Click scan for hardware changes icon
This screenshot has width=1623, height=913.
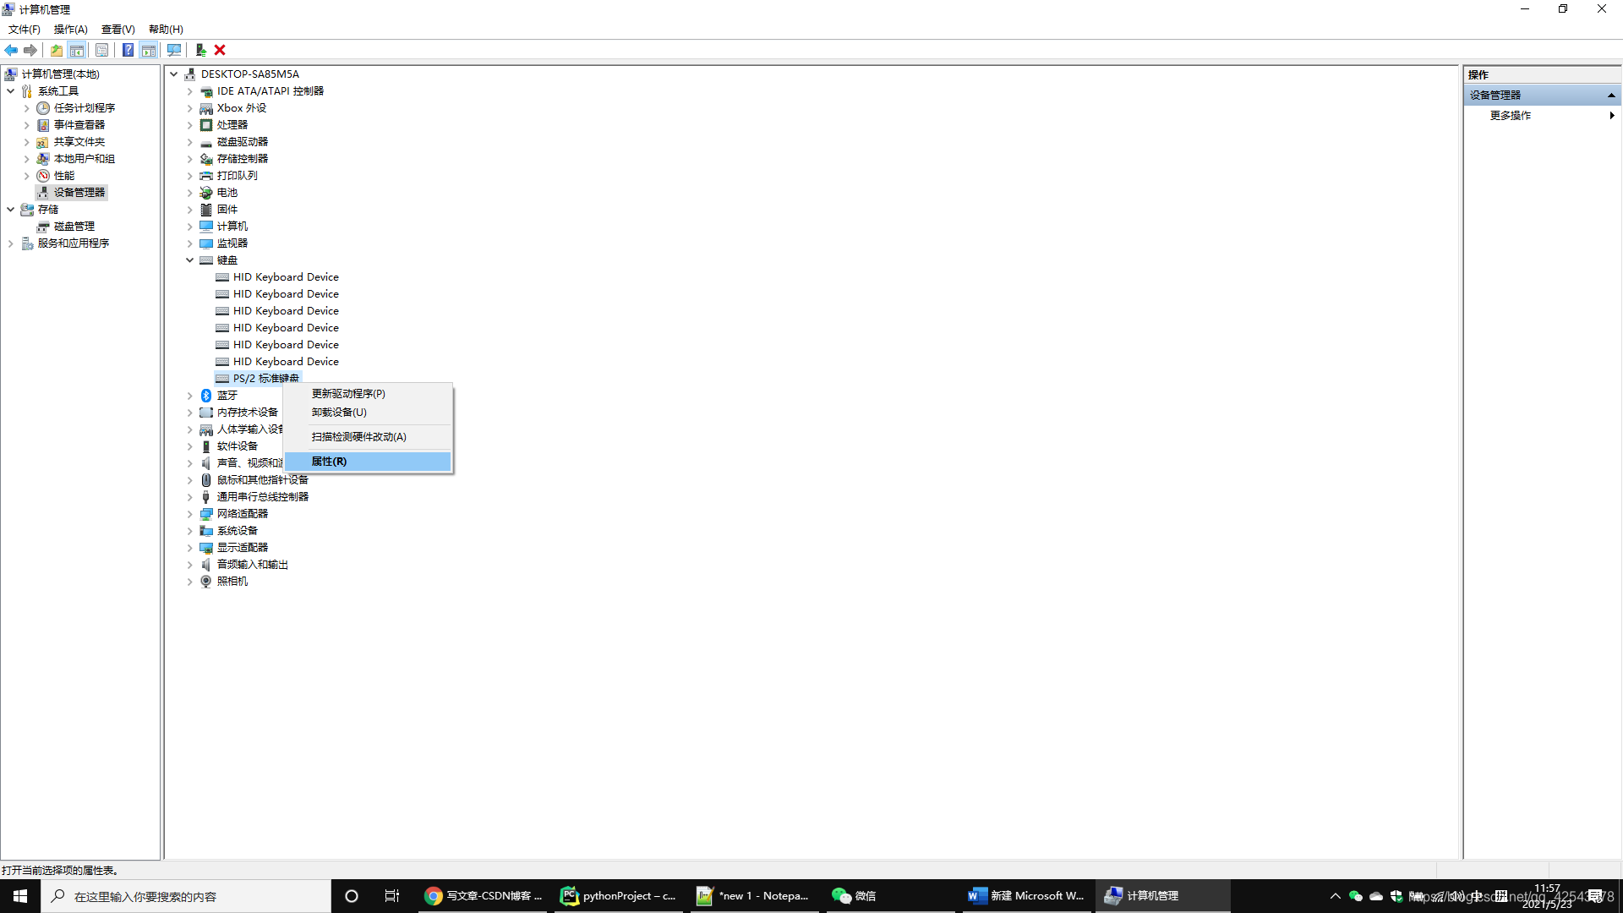174,50
